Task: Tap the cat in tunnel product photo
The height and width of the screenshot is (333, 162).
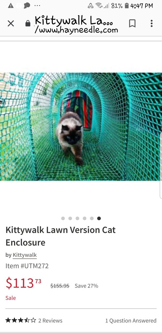Action: tap(81, 127)
